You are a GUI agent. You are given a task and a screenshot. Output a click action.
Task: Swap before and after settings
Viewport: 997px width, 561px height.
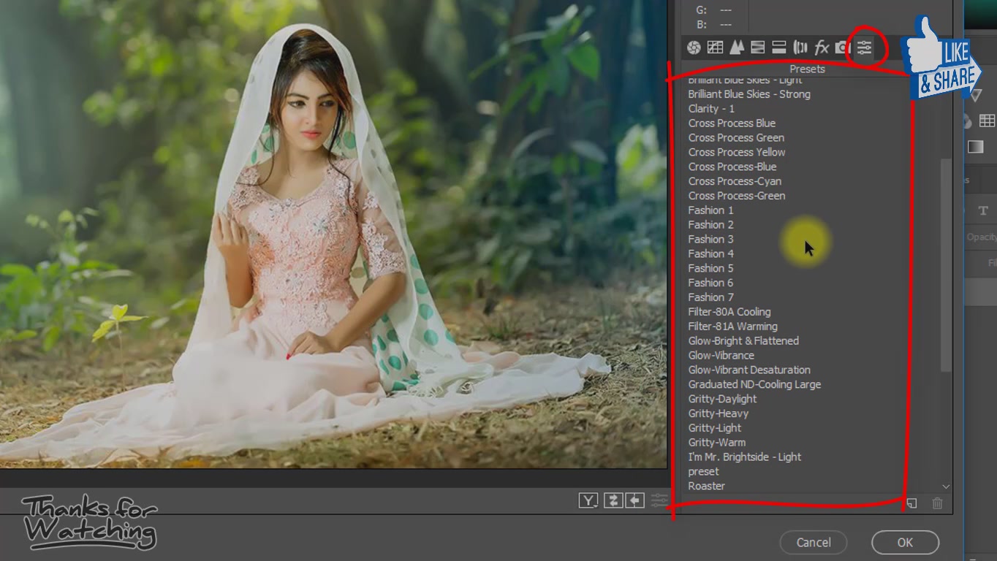point(613,500)
